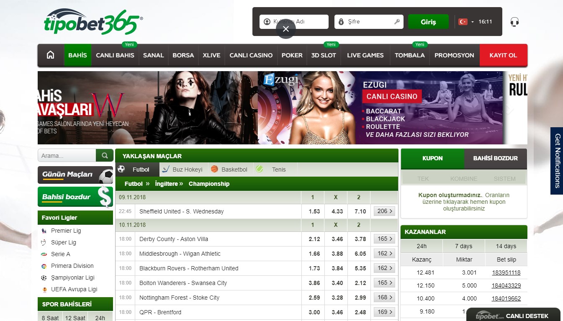This screenshot has width=563, height=321.
Task: Expand 165 markets for Bolton Wanderers match
Action: [x=384, y=283]
